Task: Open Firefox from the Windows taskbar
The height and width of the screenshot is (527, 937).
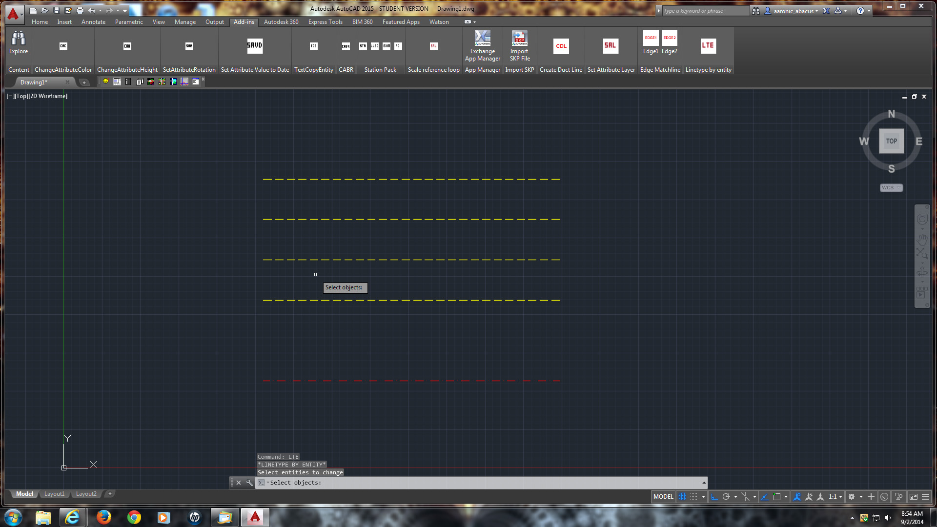Action: pyautogui.click(x=103, y=517)
